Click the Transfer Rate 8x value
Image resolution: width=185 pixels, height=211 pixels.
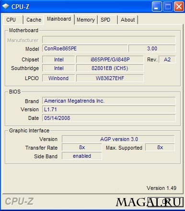[82, 147]
